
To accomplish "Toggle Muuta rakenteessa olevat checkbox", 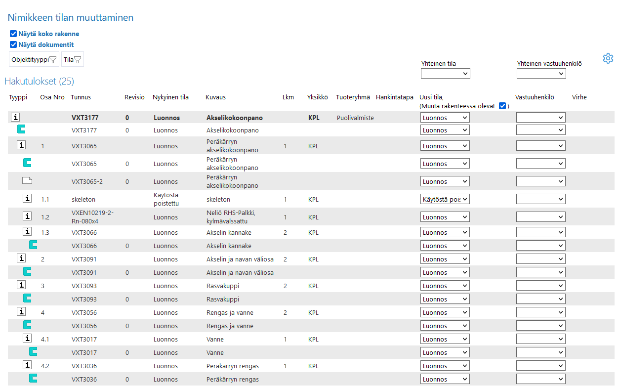I will tap(502, 106).
